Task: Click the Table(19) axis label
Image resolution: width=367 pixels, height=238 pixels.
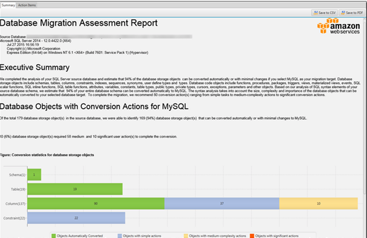Action: tap(18, 189)
